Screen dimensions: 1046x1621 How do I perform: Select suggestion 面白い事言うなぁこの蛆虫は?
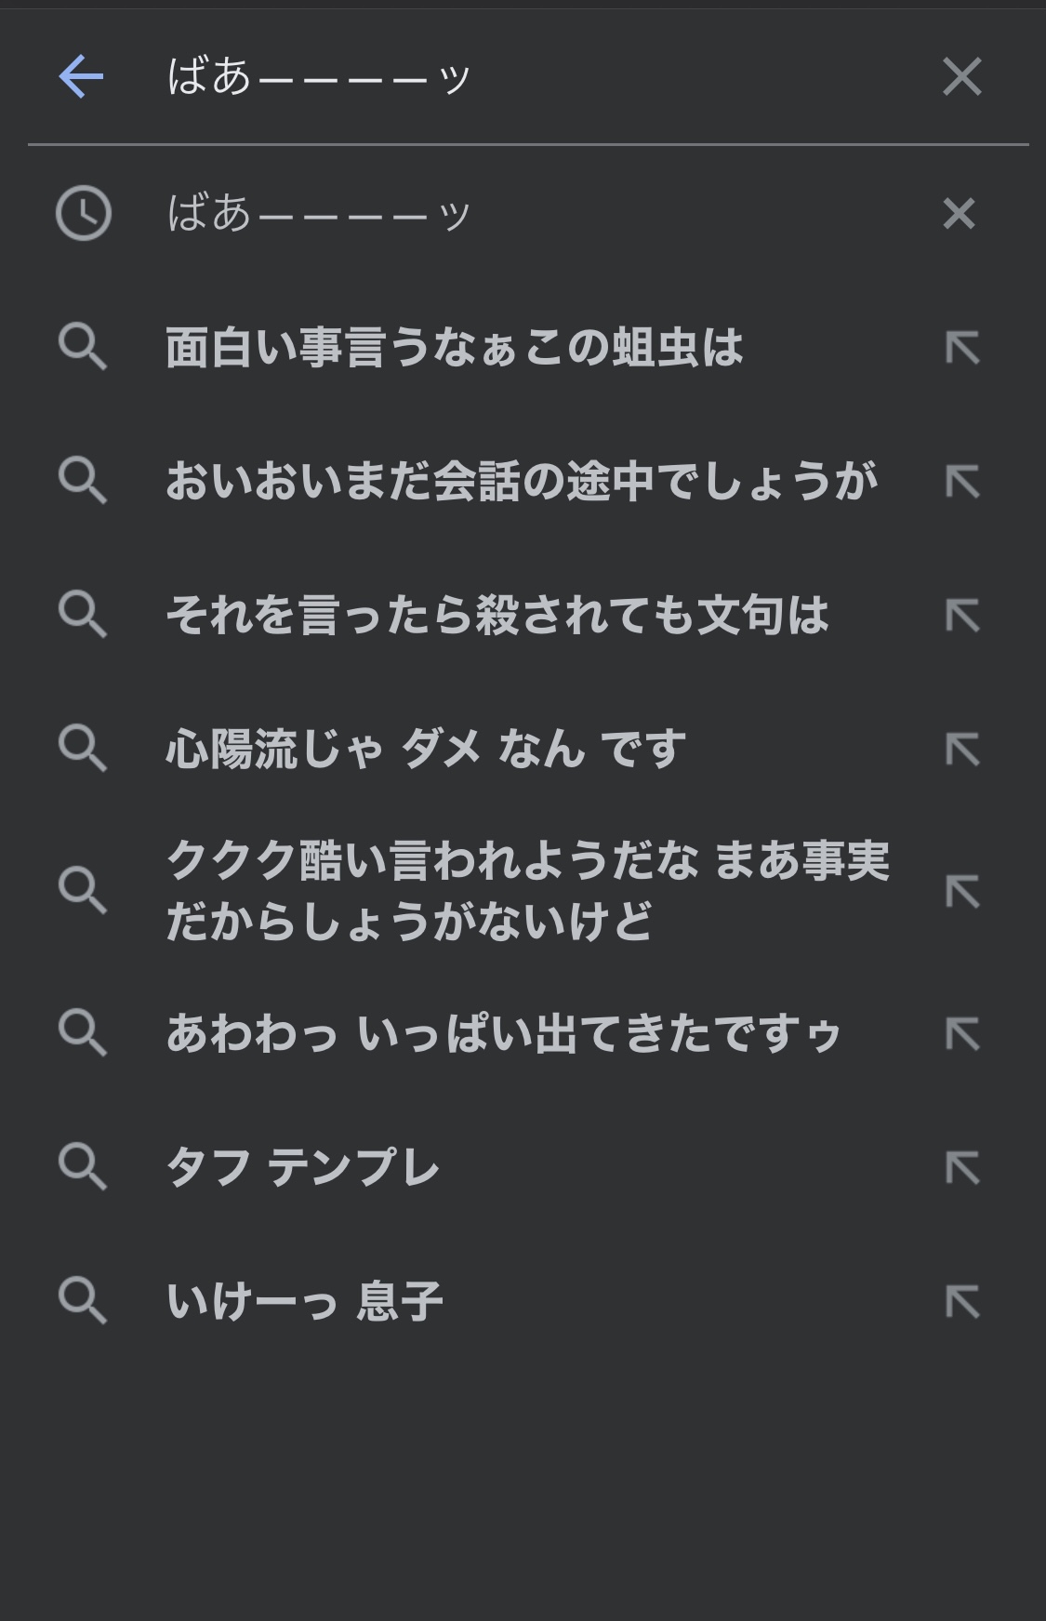[454, 348]
